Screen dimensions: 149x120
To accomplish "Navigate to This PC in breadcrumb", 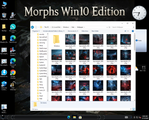I will [x=46, y=27].
